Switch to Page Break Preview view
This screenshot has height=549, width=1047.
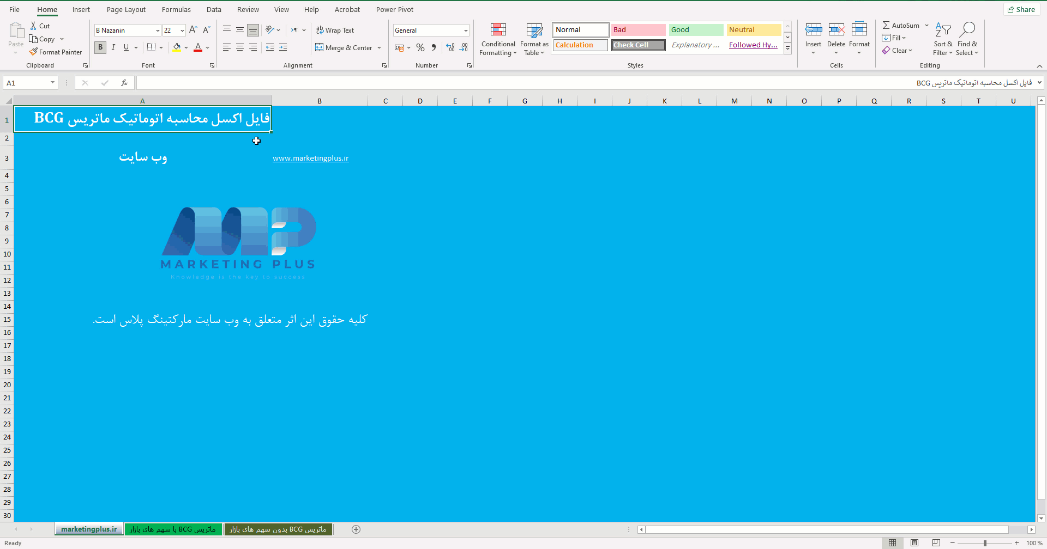936,543
